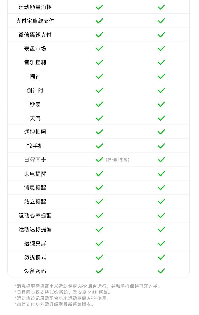Image resolution: width=199 pixels, height=315 pixels.
Task: Click the middle-column checkmark for 抬腕亮屏
Action: (x=99, y=243)
